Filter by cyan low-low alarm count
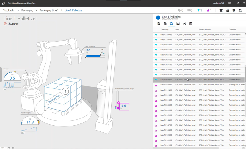Screen dimensions: 246x149 click(x=200, y=10)
